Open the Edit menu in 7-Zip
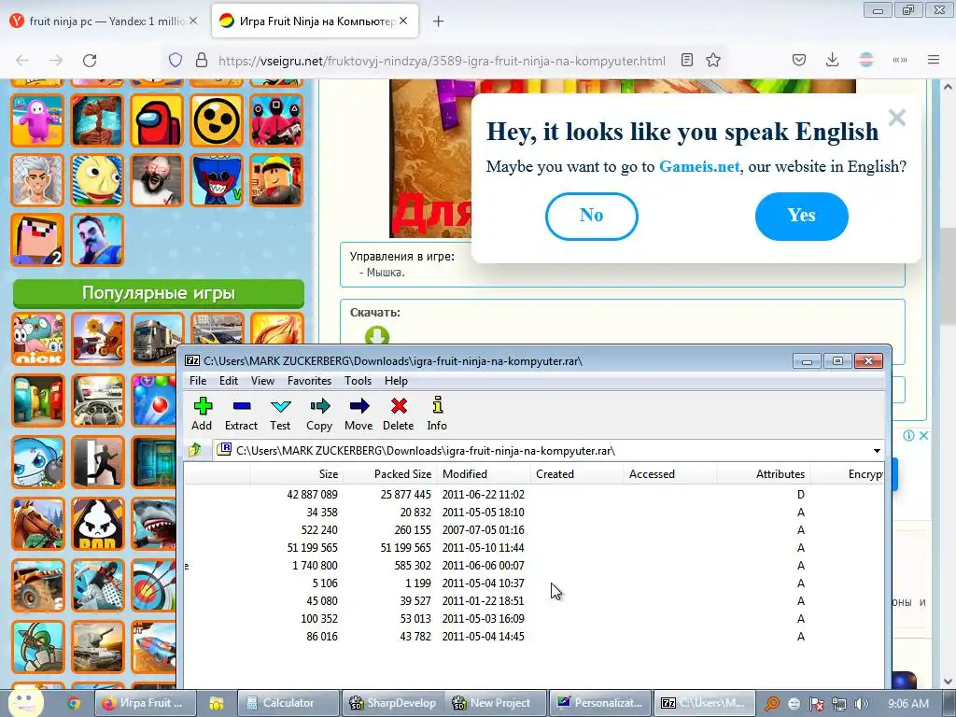Viewport: 956px width, 717px height. [x=229, y=381]
